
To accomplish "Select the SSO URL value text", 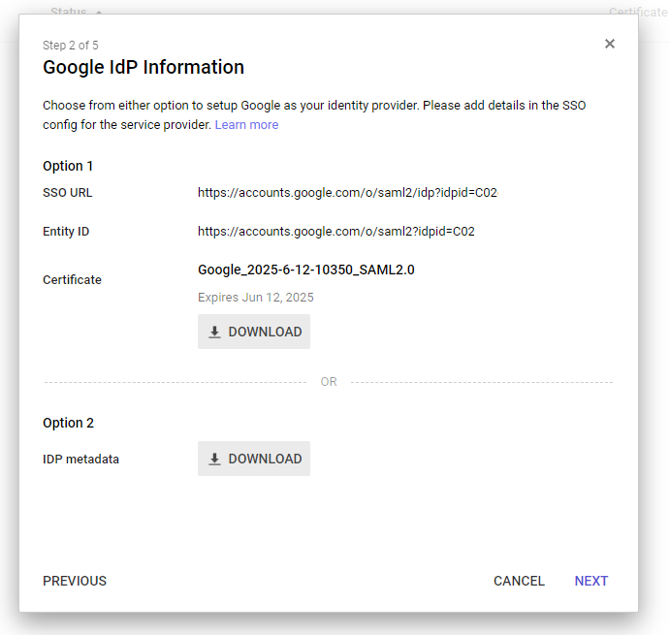I will [x=347, y=193].
